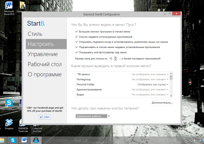Click Skype icon in the taskbar
The image size is (204, 144).
click(x=13, y=140)
